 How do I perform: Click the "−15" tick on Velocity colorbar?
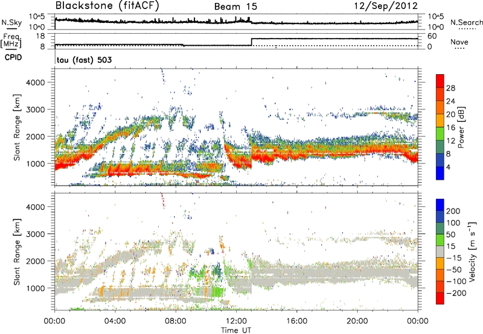(x=453, y=258)
